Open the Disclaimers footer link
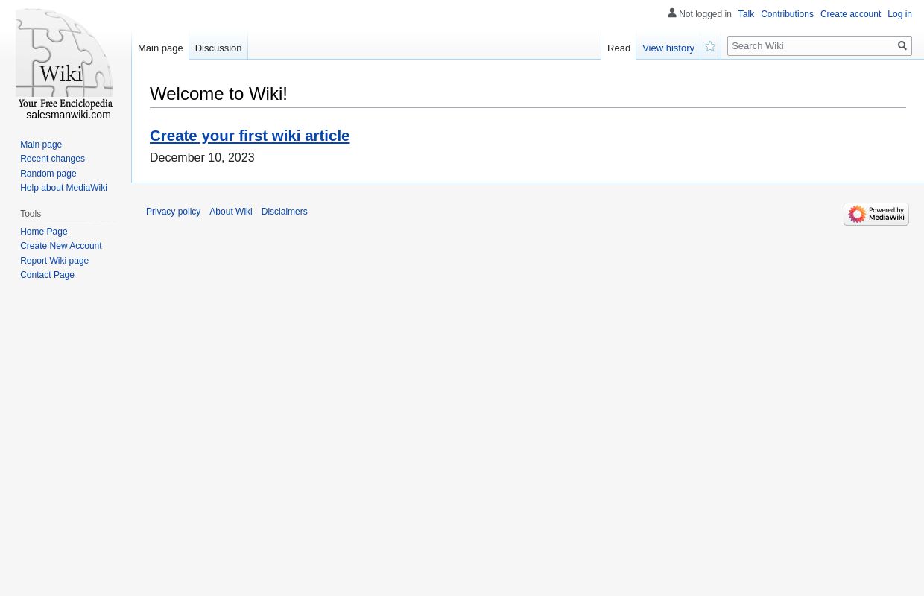This screenshot has height=596, width=924. pos(284,212)
